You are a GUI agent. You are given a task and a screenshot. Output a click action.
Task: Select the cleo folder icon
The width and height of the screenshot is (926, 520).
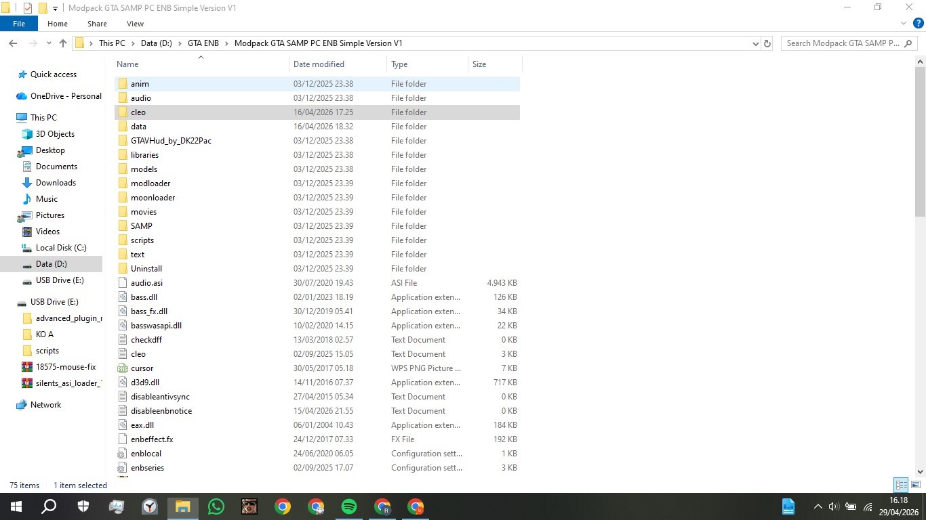coord(123,112)
